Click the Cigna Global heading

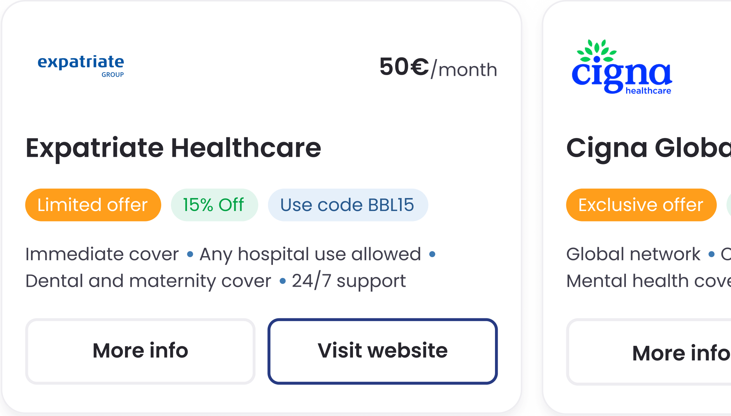click(648, 148)
